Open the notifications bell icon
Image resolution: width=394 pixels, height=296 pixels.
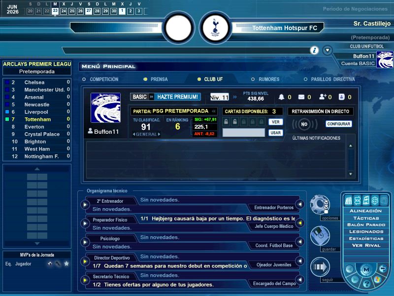281,97
